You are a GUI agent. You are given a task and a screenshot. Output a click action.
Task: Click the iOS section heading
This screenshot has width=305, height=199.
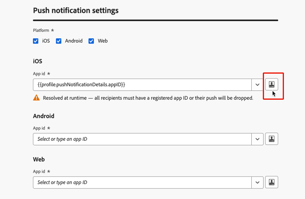pyautogui.click(x=37, y=61)
